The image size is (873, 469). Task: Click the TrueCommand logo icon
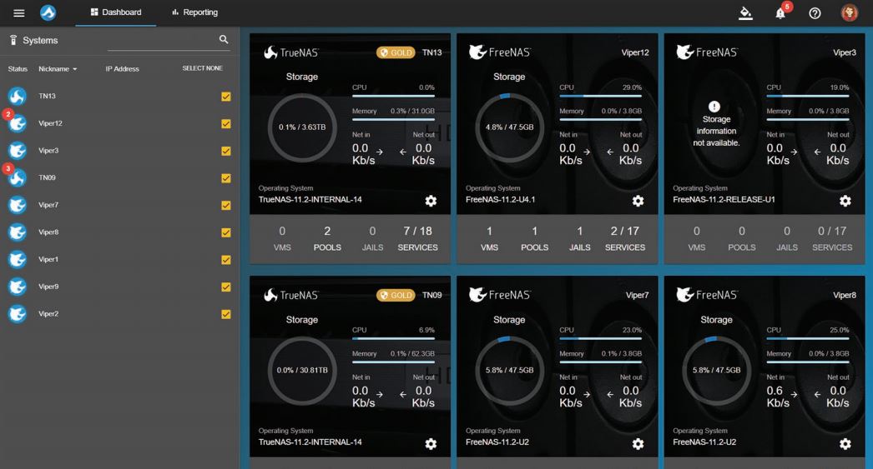[48, 12]
